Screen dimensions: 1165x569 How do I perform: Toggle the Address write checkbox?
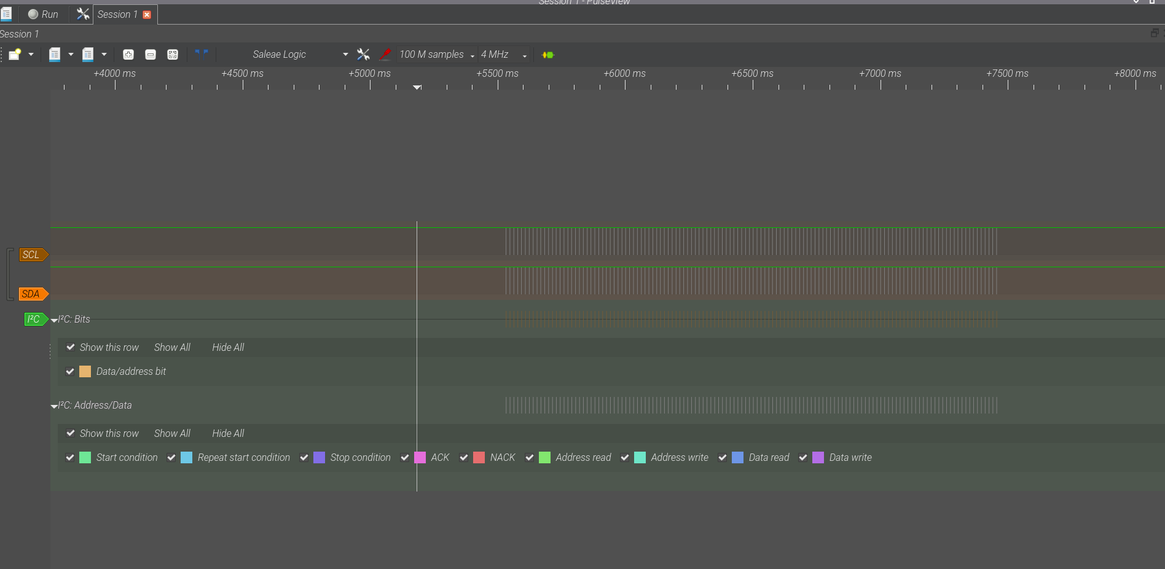click(x=625, y=457)
